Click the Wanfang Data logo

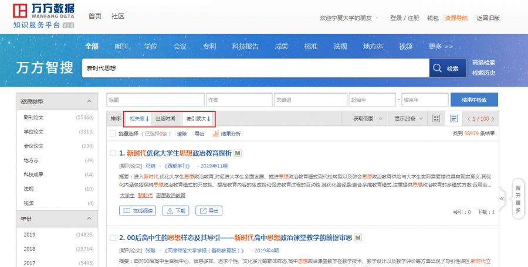[x=44, y=16]
